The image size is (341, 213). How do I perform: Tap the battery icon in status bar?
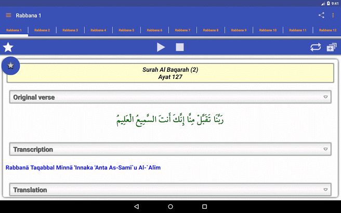(329, 3)
